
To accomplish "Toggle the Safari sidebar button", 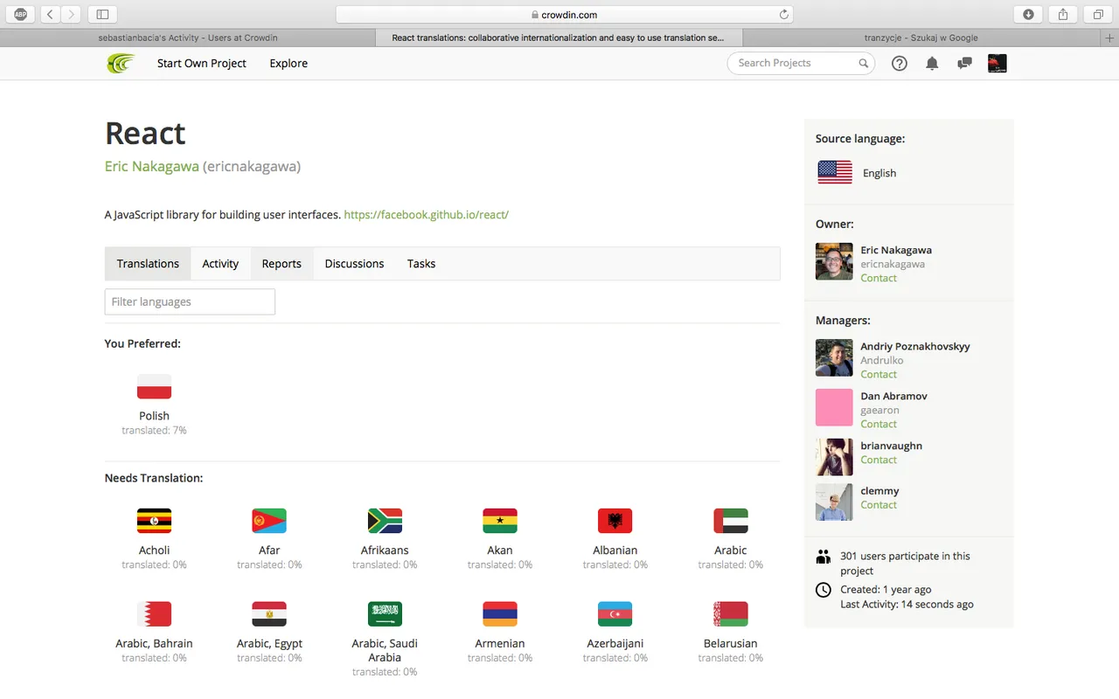I will pos(102,14).
